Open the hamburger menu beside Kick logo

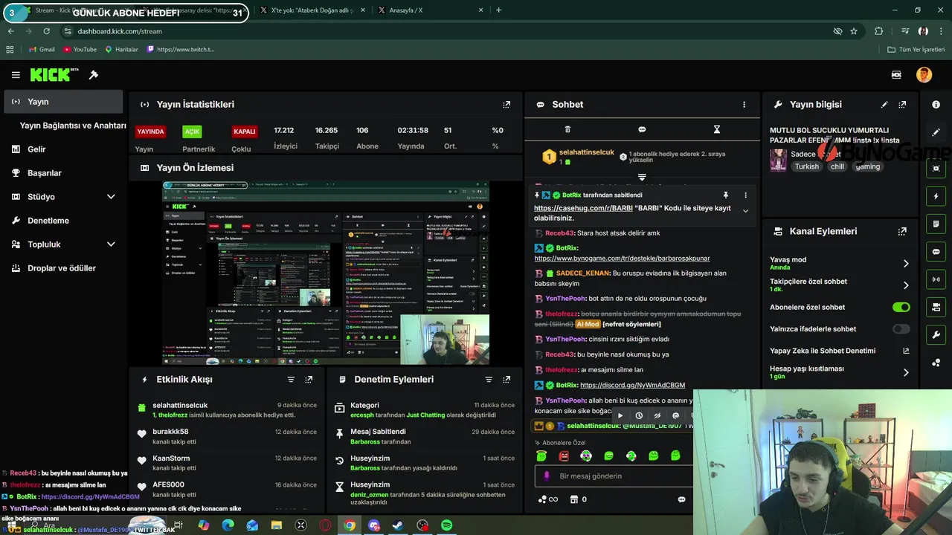16,75
